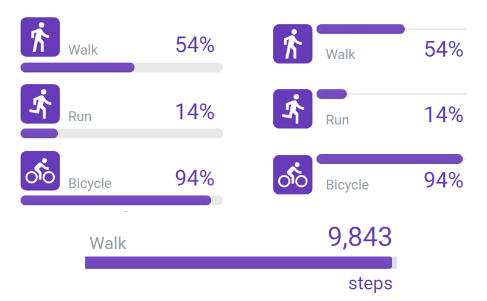Select the Walk icon beside the thin-track bar
Screen dimensions: 487x301
point(293,44)
